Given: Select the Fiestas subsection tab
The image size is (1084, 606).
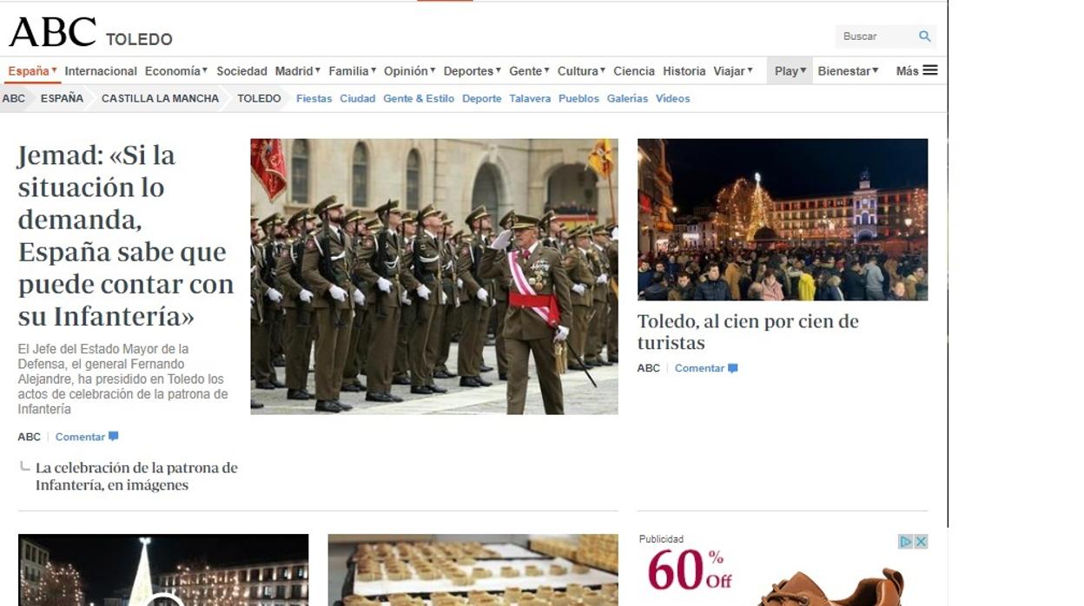Looking at the screenshot, I should tap(314, 99).
